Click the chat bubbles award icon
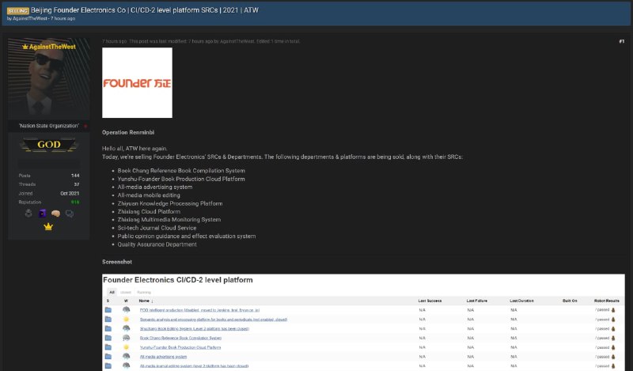This screenshot has width=633, height=371. (x=70, y=214)
